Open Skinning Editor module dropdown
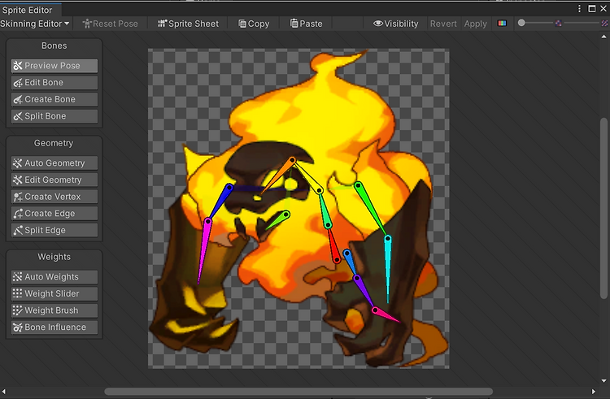Screen dimensions: 610x399 pyautogui.click(x=35, y=24)
